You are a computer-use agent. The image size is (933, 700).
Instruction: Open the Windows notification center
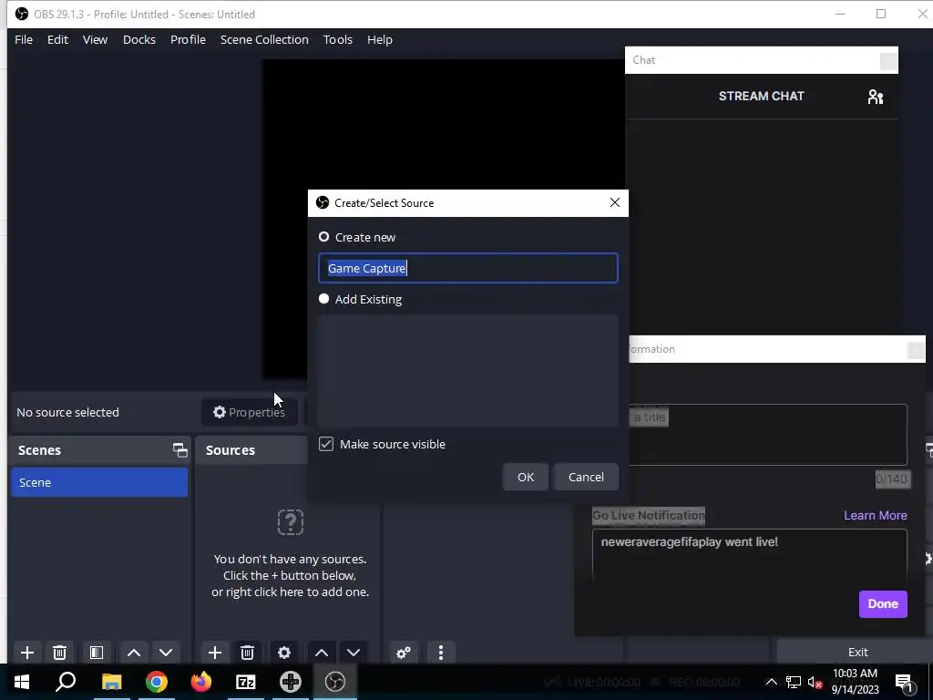904,683
